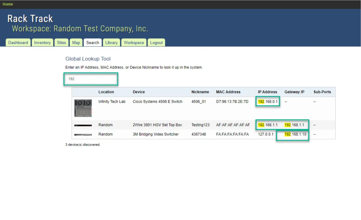Viewport: 361px width, 220px height.
Task: Click 2Wire 3801 HGV Set Top Box
Action: [157, 125]
